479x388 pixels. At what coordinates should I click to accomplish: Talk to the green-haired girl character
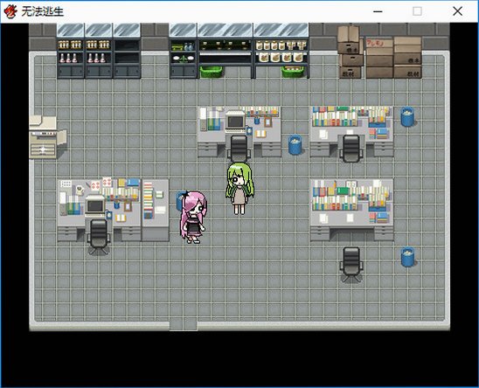pyautogui.click(x=239, y=189)
